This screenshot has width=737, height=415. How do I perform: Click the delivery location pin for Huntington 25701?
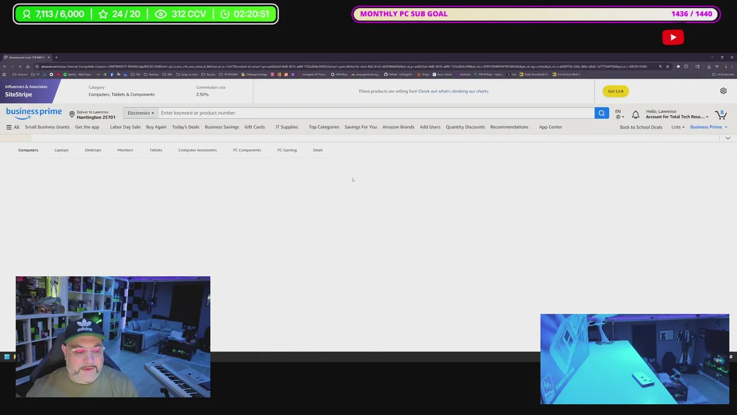72,114
